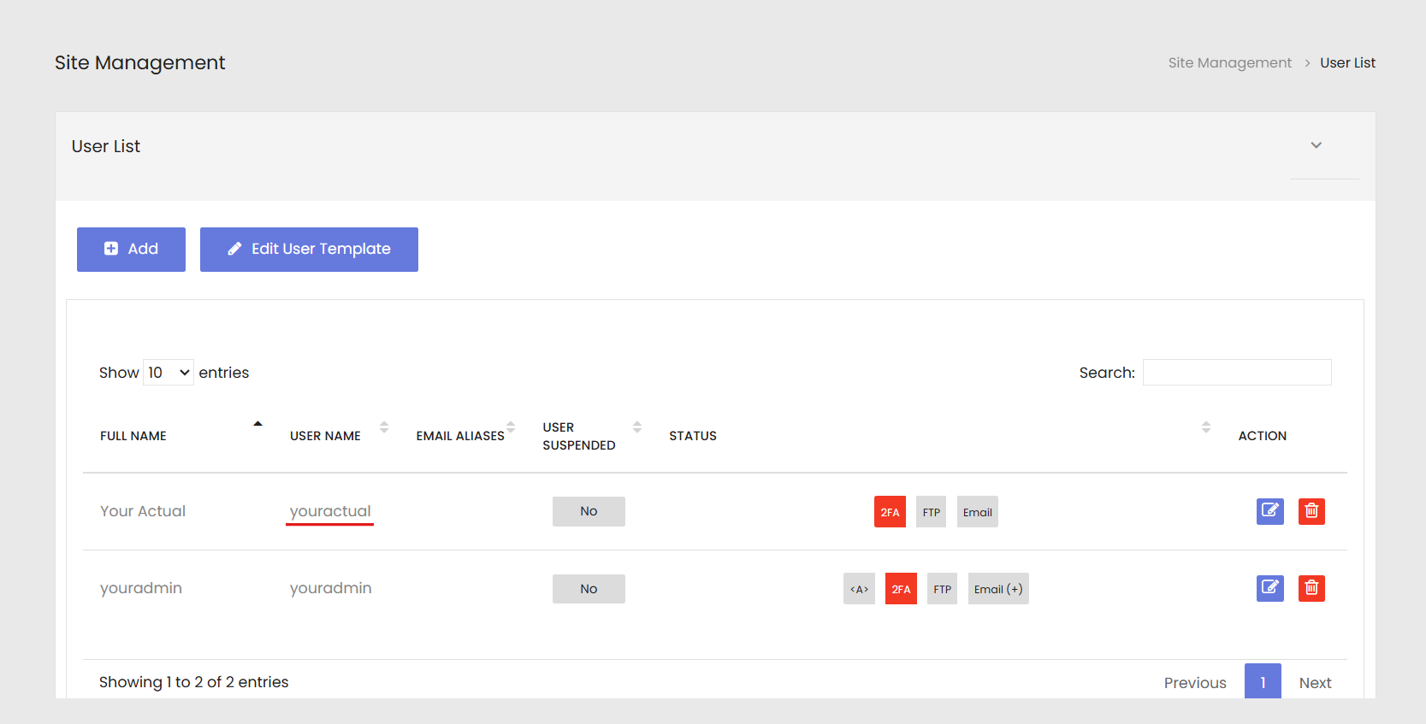Viewport: 1426px width, 724px height.
Task: Click the FTP badge for youradmin
Action: point(942,589)
